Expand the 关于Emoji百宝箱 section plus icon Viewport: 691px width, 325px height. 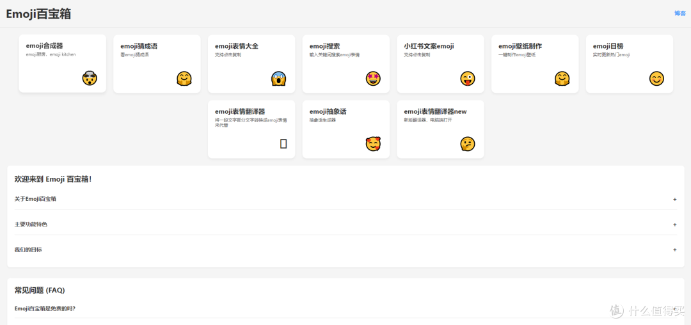coord(675,199)
